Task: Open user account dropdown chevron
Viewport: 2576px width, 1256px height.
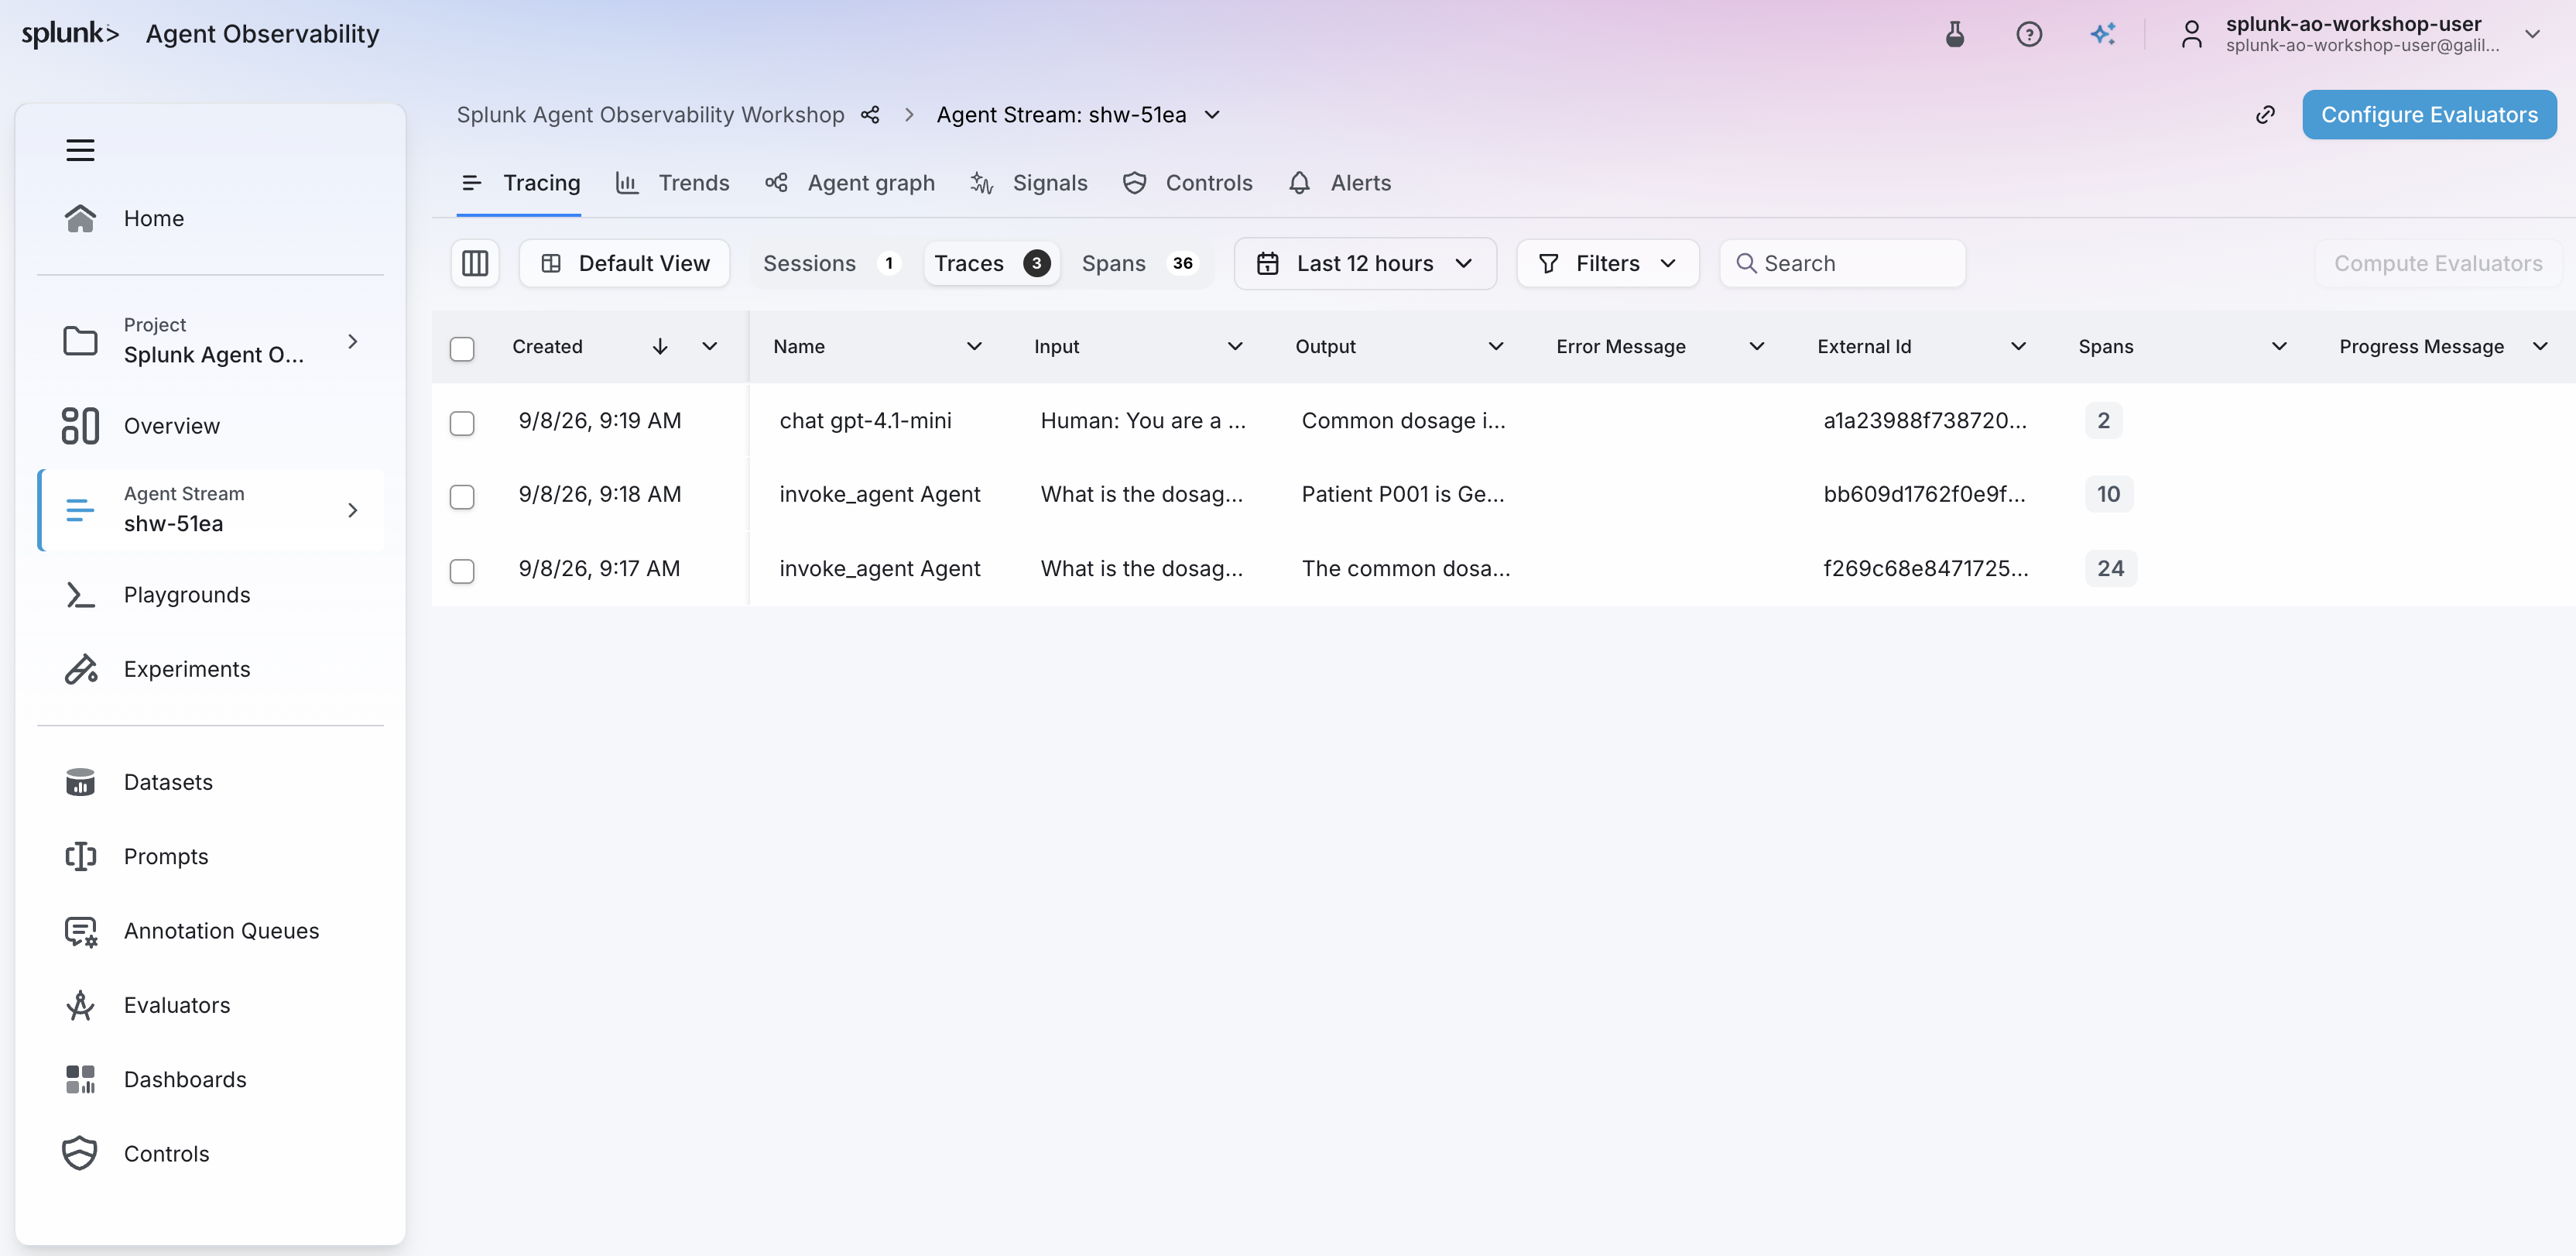Action: pos(2531,35)
